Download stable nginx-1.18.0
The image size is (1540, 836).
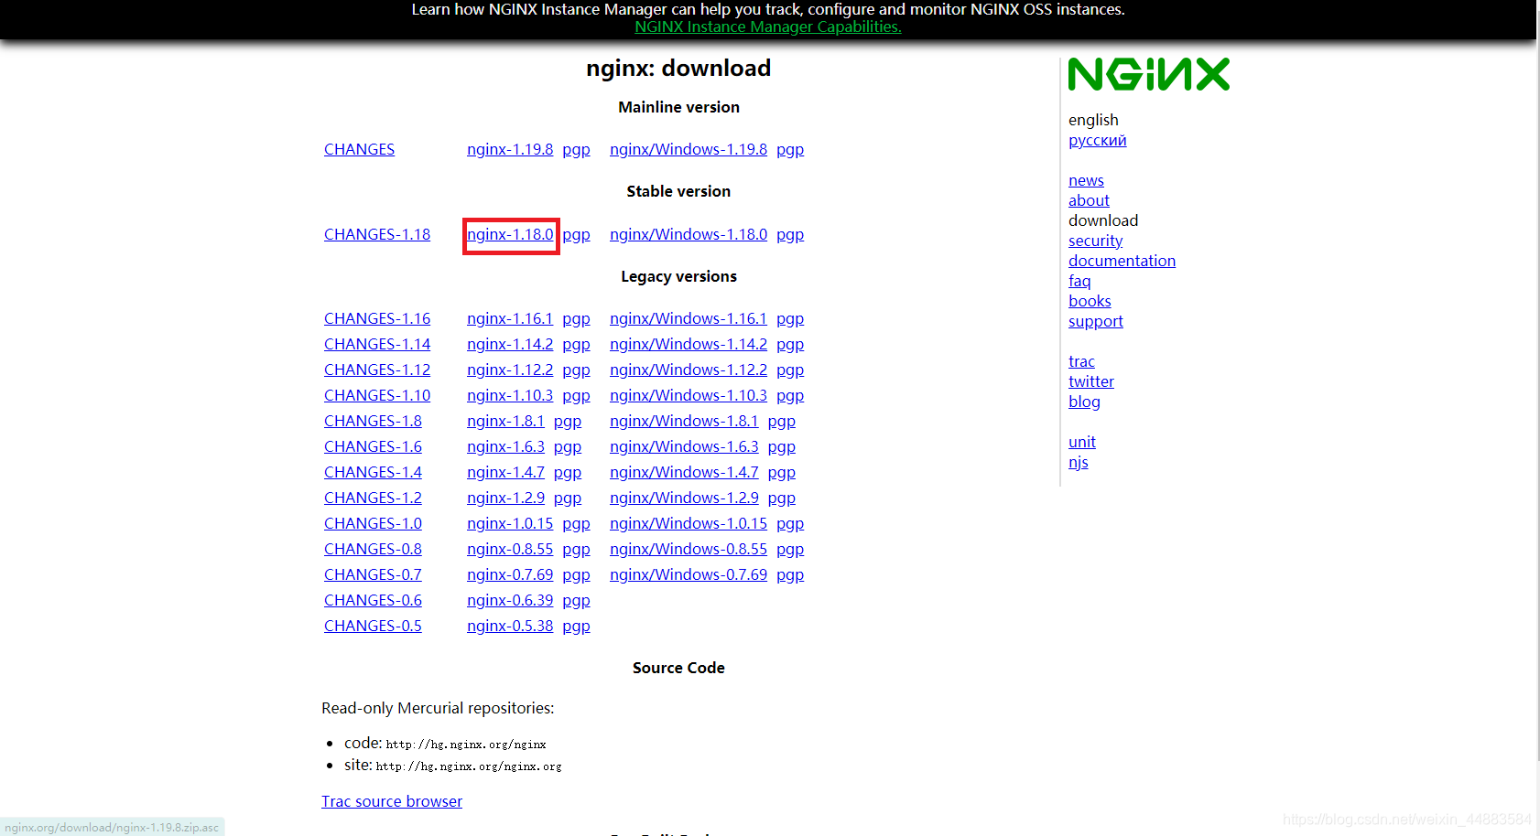[x=510, y=234]
